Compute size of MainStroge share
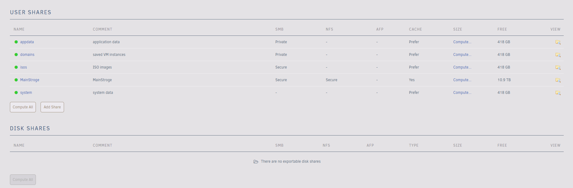This screenshot has width=573, height=188. 462,80
